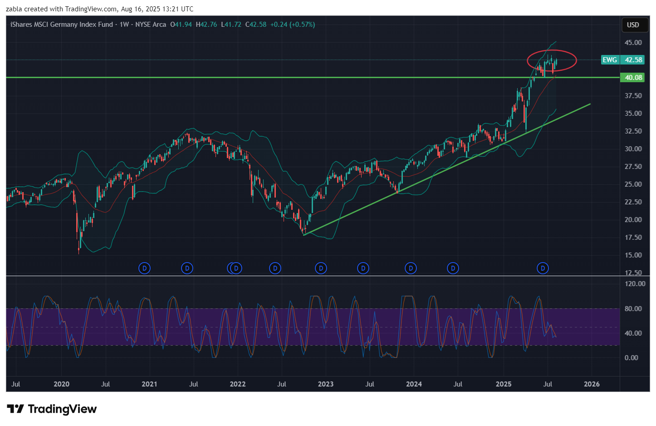This screenshot has height=426, width=656.
Task: Click the dividend D marker near mid-2021
Action: (x=187, y=268)
